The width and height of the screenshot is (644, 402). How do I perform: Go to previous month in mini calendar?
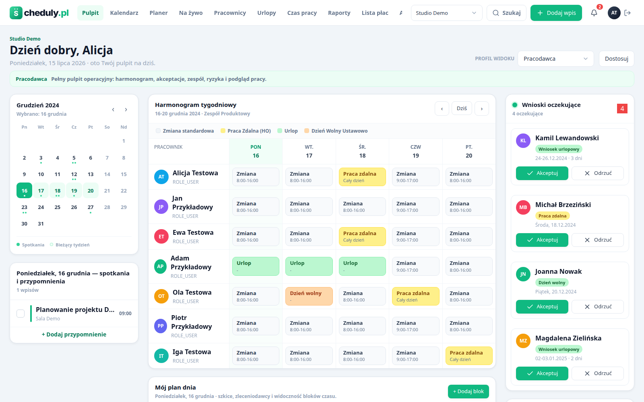click(113, 109)
